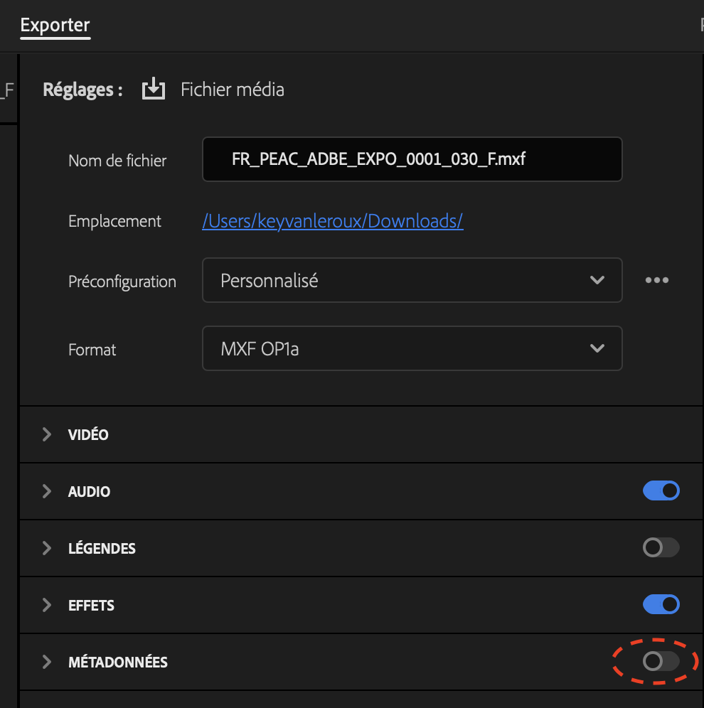Enable the LÉGENDES toggle switch
Screen dimensions: 704x708
click(661, 548)
